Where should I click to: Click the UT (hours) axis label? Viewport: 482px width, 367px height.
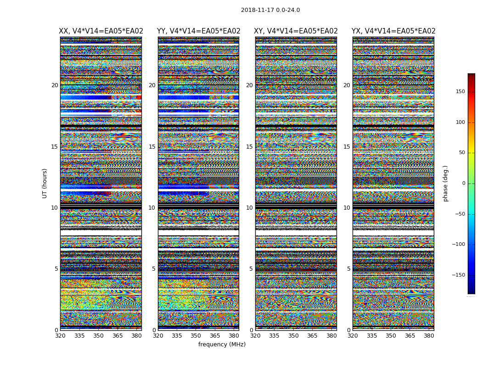tap(45, 183)
